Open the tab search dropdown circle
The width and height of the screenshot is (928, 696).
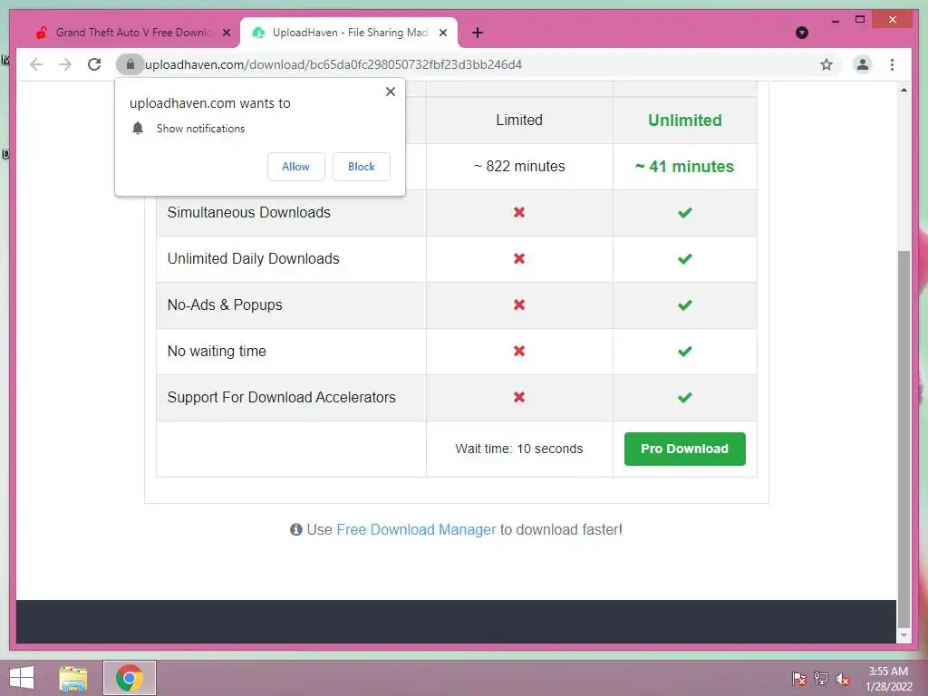click(802, 33)
